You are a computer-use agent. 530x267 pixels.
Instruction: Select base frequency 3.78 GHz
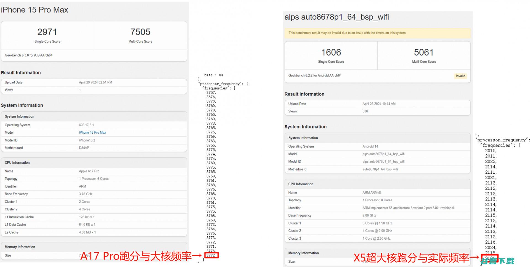pos(86,194)
